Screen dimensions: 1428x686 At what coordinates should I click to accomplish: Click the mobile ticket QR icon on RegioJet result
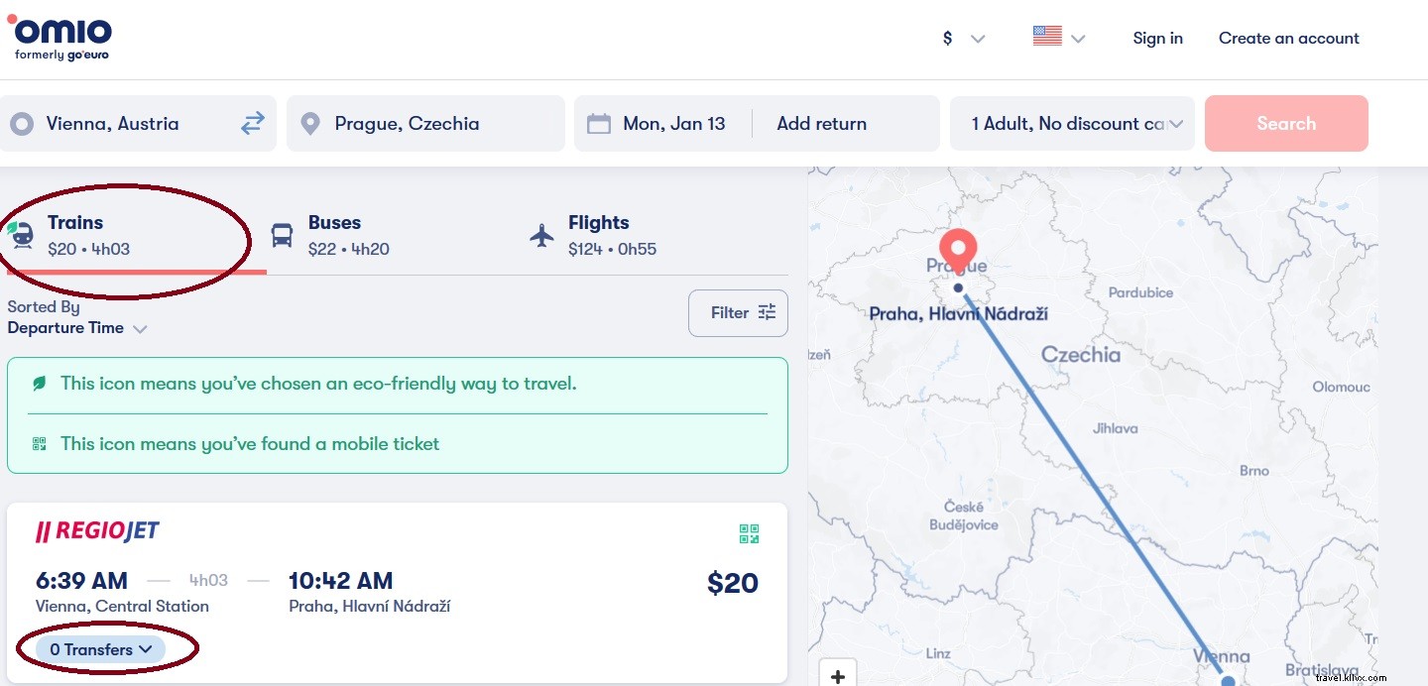tap(749, 533)
